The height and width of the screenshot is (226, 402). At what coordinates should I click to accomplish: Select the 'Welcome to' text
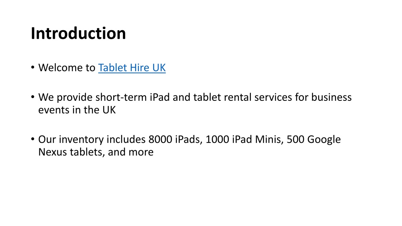pyautogui.click(x=67, y=67)
